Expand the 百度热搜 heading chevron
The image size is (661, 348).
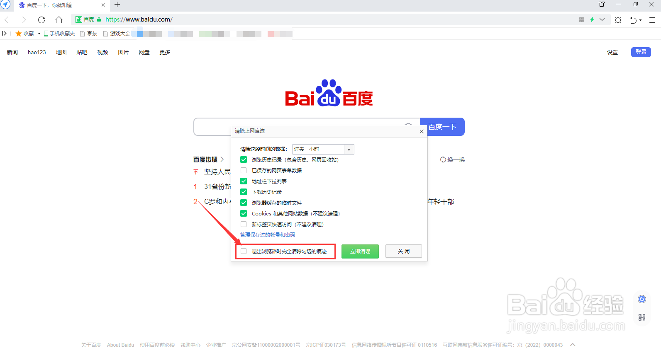222,159
